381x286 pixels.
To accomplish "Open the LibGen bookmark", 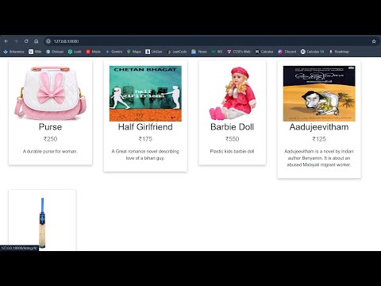I will 154,52.
